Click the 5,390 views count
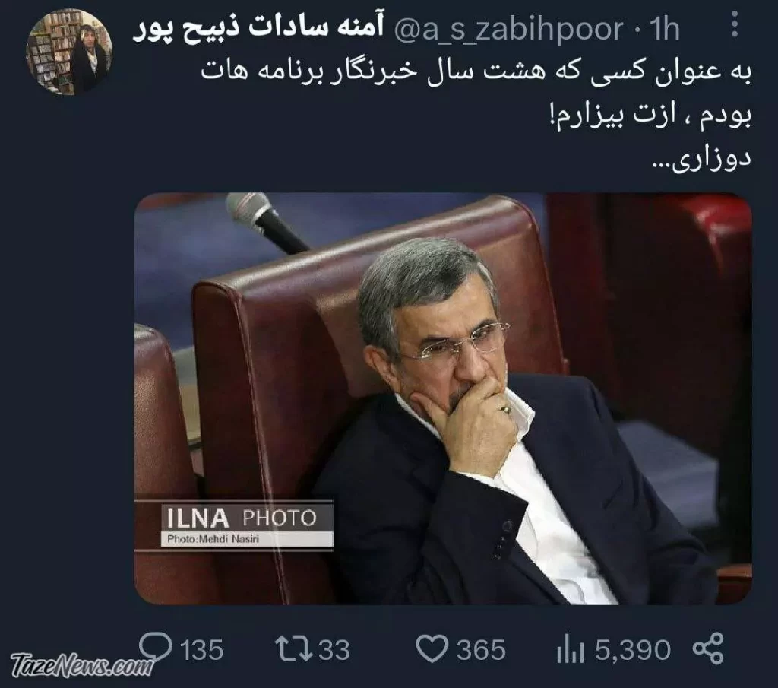778x688 pixels. [x=633, y=650]
